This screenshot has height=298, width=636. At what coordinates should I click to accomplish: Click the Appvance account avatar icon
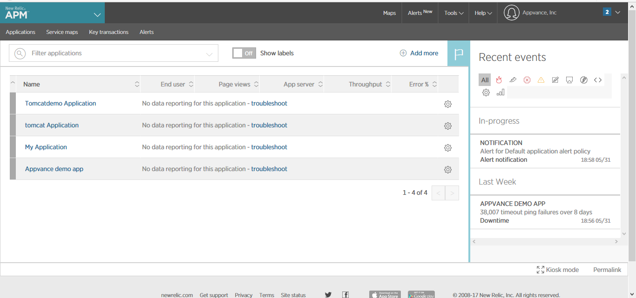pyautogui.click(x=511, y=13)
